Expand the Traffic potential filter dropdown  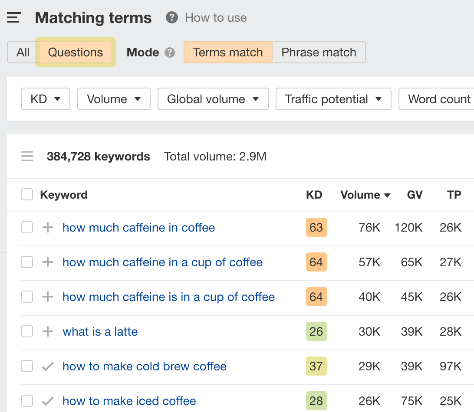pyautogui.click(x=333, y=99)
